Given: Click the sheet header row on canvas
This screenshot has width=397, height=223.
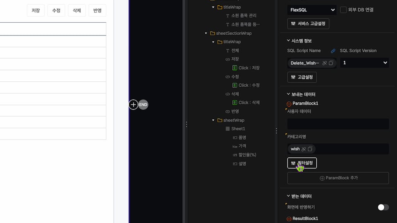Looking at the screenshot, I should 53,29.
